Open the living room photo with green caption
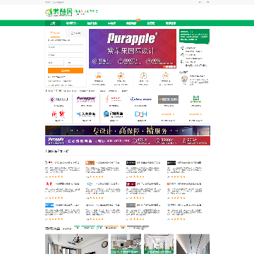The image size is (254, 254). pyautogui.click(x=126, y=244)
